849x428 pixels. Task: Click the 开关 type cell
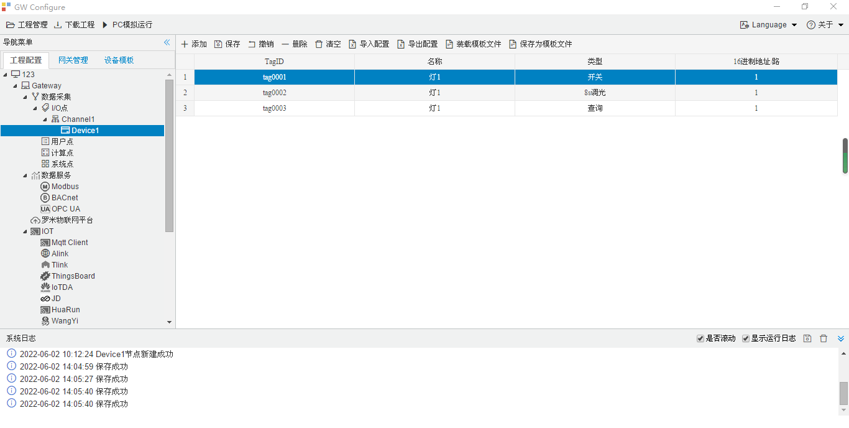coord(595,77)
